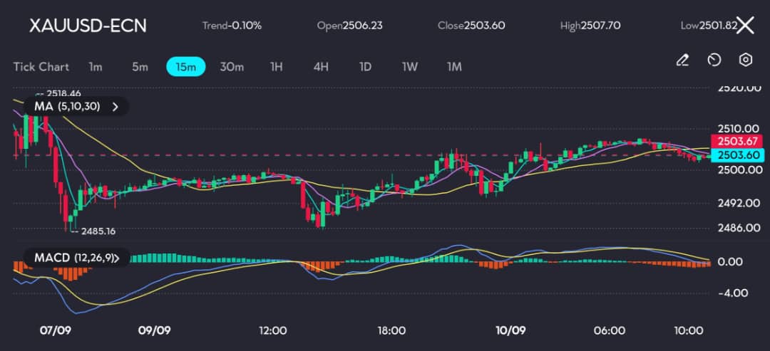Screen dimensions: 770x351
Task: Click the Trend -0.10% value
Action: (232, 26)
